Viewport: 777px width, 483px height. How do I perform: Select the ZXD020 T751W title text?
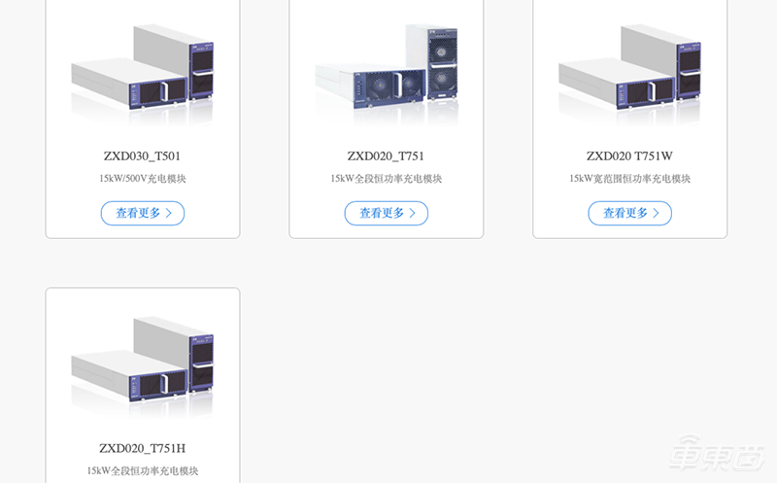pyautogui.click(x=629, y=156)
